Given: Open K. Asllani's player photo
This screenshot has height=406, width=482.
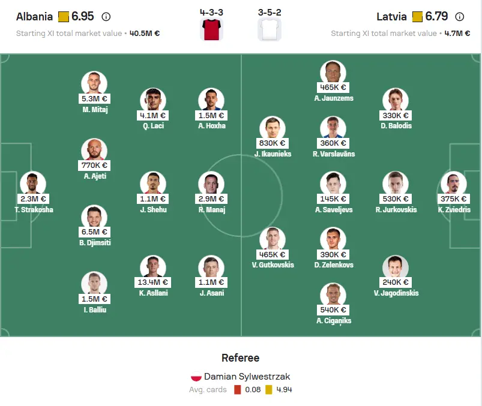Looking at the screenshot, I should [153, 267].
